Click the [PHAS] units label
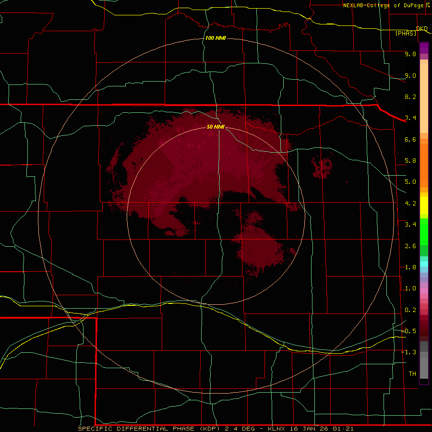 [406, 34]
